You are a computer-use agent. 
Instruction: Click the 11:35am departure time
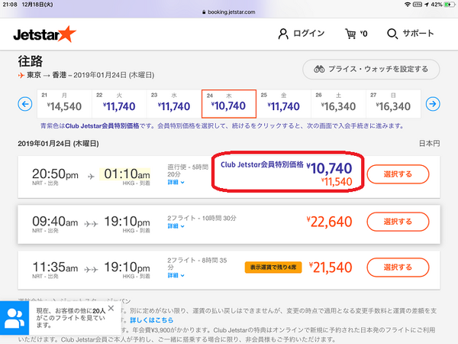(55, 268)
